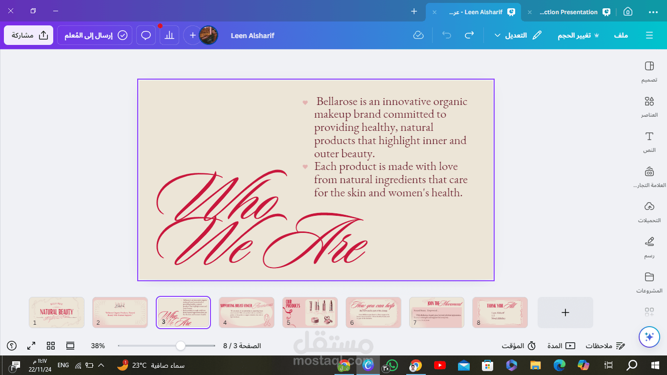The height and width of the screenshot is (375, 667).
Task: Click Send to teacher (إرسال إلى المعلم)
Action: 95,35
